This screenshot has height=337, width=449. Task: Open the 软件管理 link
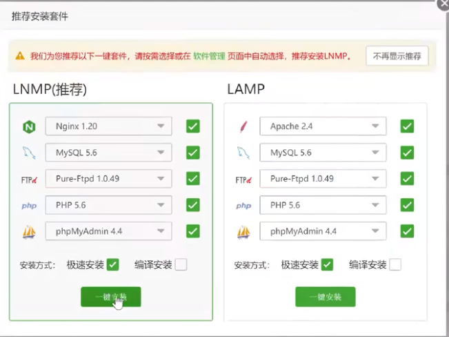point(209,56)
